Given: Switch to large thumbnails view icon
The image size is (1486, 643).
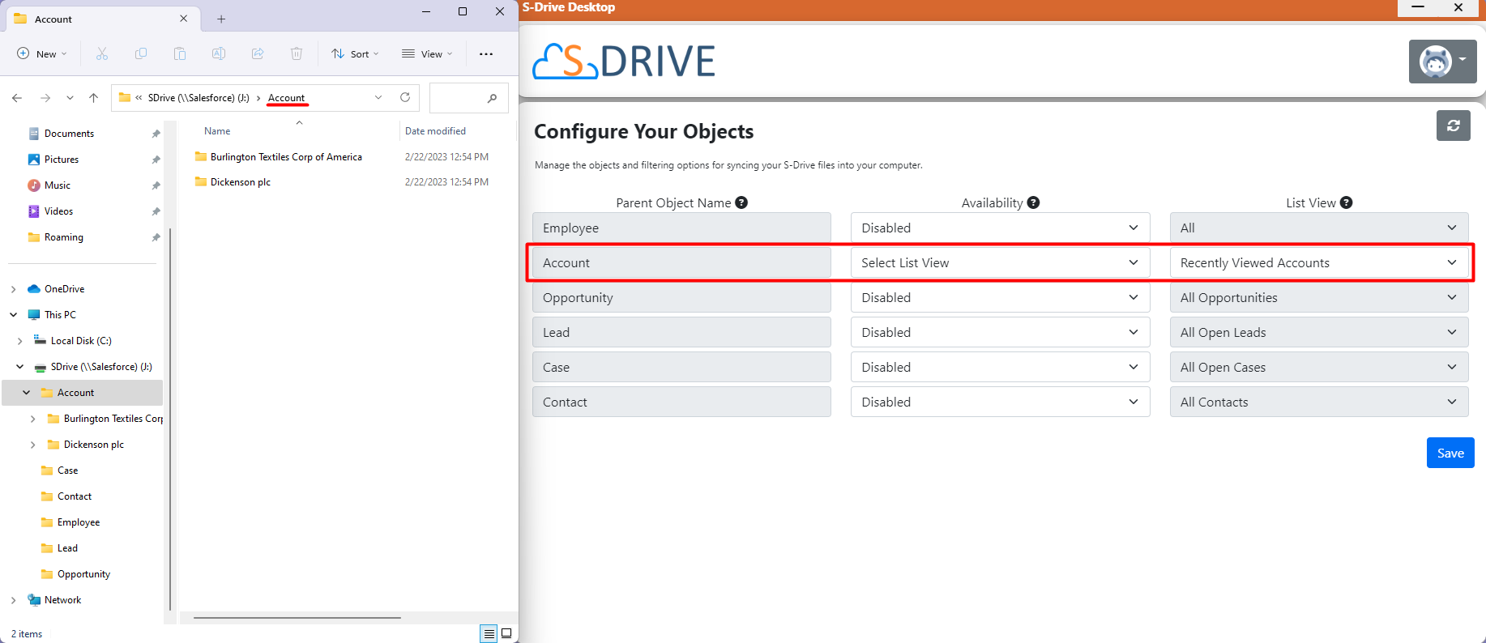Looking at the screenshot, I should click(506, 633).
